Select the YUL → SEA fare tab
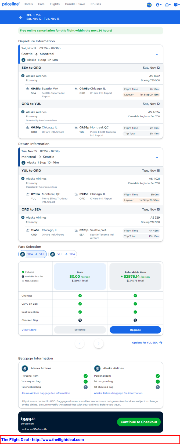Viewport: 180px width, 444px height. point(63,254)
